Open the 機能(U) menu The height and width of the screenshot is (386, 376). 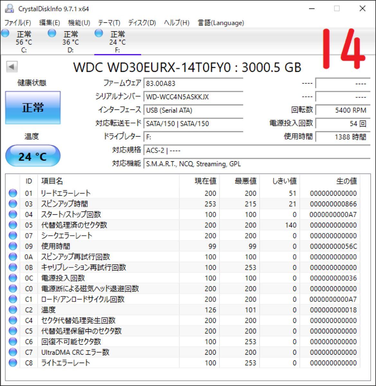(79, 23)
